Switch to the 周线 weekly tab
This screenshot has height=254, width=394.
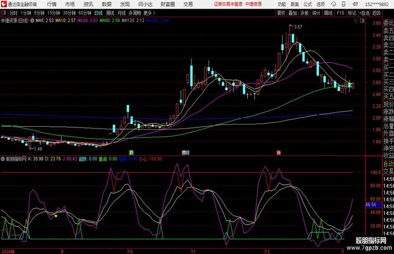coord(110,13)
